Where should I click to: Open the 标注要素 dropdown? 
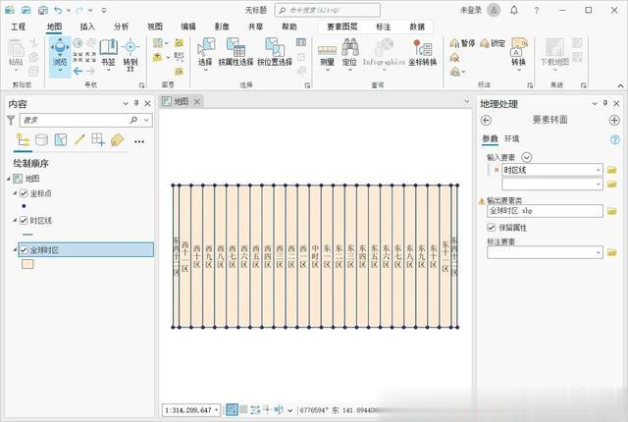[598, 252]
